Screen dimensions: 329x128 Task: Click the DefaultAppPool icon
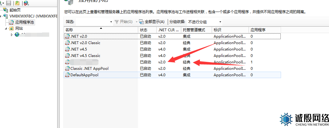pos(67,75)
